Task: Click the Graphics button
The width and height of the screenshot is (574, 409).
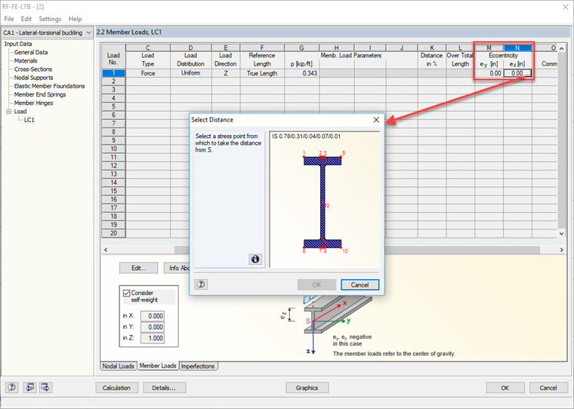Action: point(307,387)
